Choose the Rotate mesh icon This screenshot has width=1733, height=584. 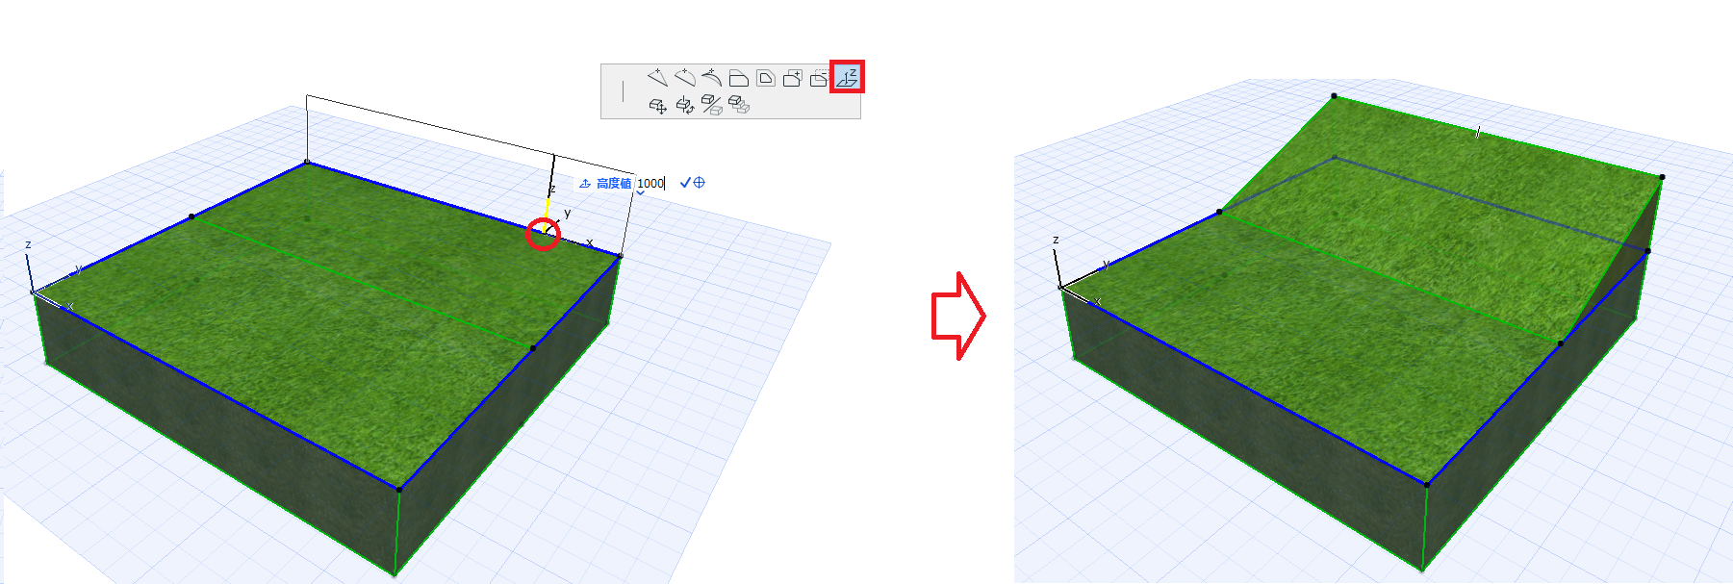685,106
